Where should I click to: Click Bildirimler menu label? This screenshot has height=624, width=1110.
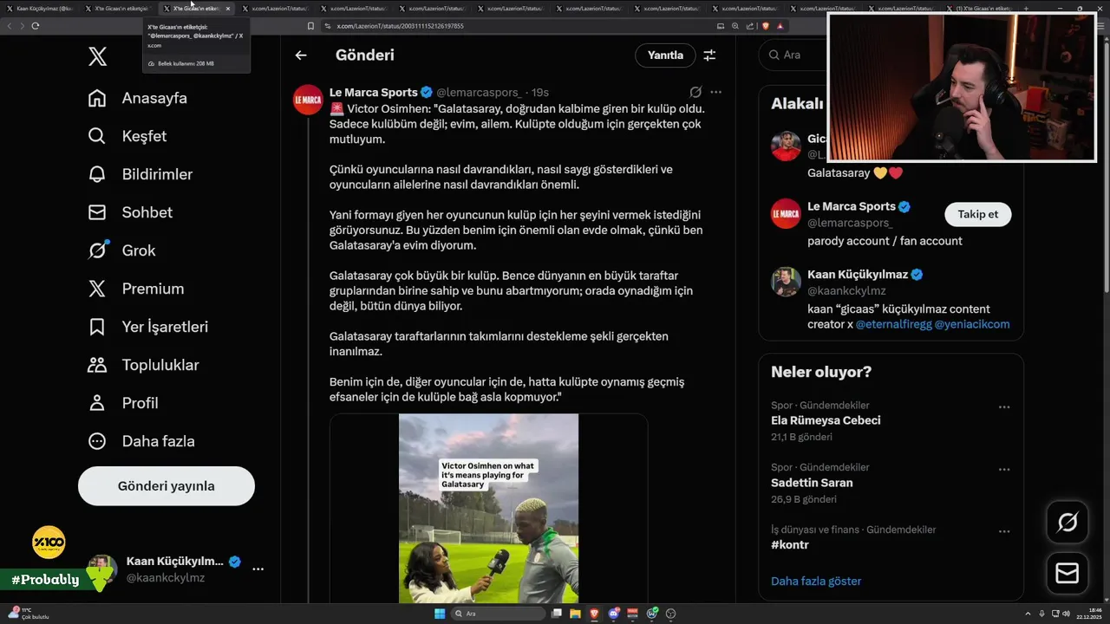pos(157,174)
